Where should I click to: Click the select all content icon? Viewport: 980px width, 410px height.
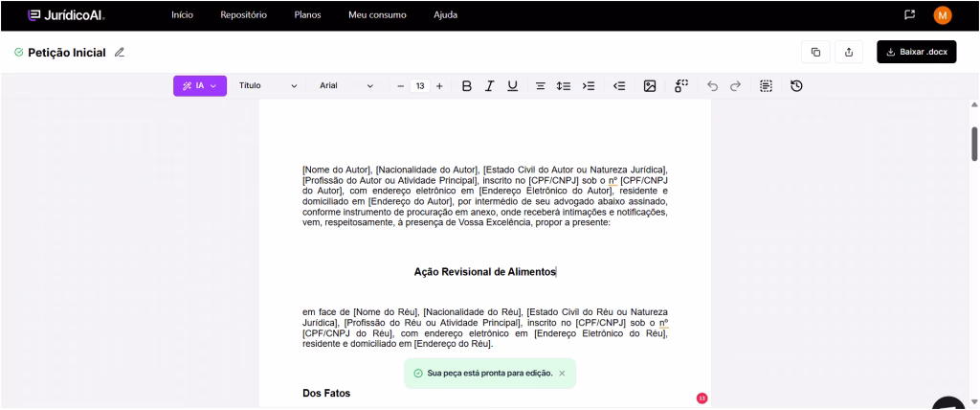tap(767, 86)
